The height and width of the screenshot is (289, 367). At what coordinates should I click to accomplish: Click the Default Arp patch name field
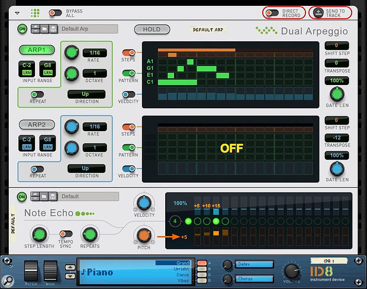[88, 29]
